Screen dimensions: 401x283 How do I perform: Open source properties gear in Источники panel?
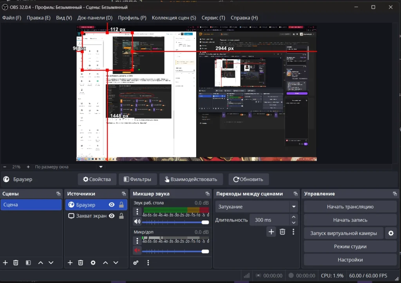[x=93, y=263]
